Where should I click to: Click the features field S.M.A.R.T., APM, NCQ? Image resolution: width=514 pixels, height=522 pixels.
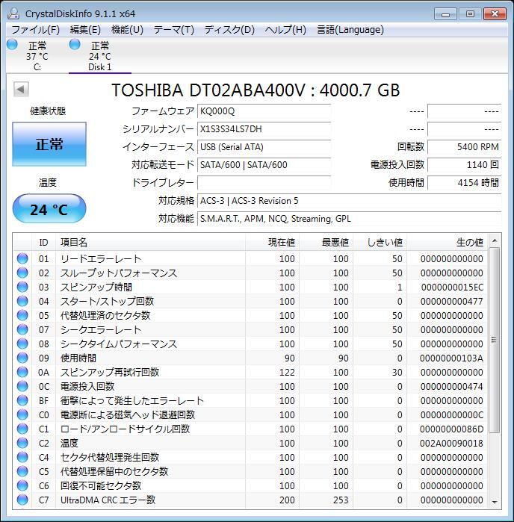pyautogui.click(x=349, y=219)
